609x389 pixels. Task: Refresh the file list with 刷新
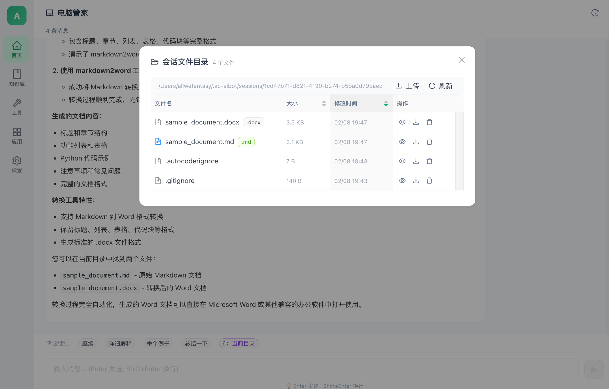pos(440,86)
